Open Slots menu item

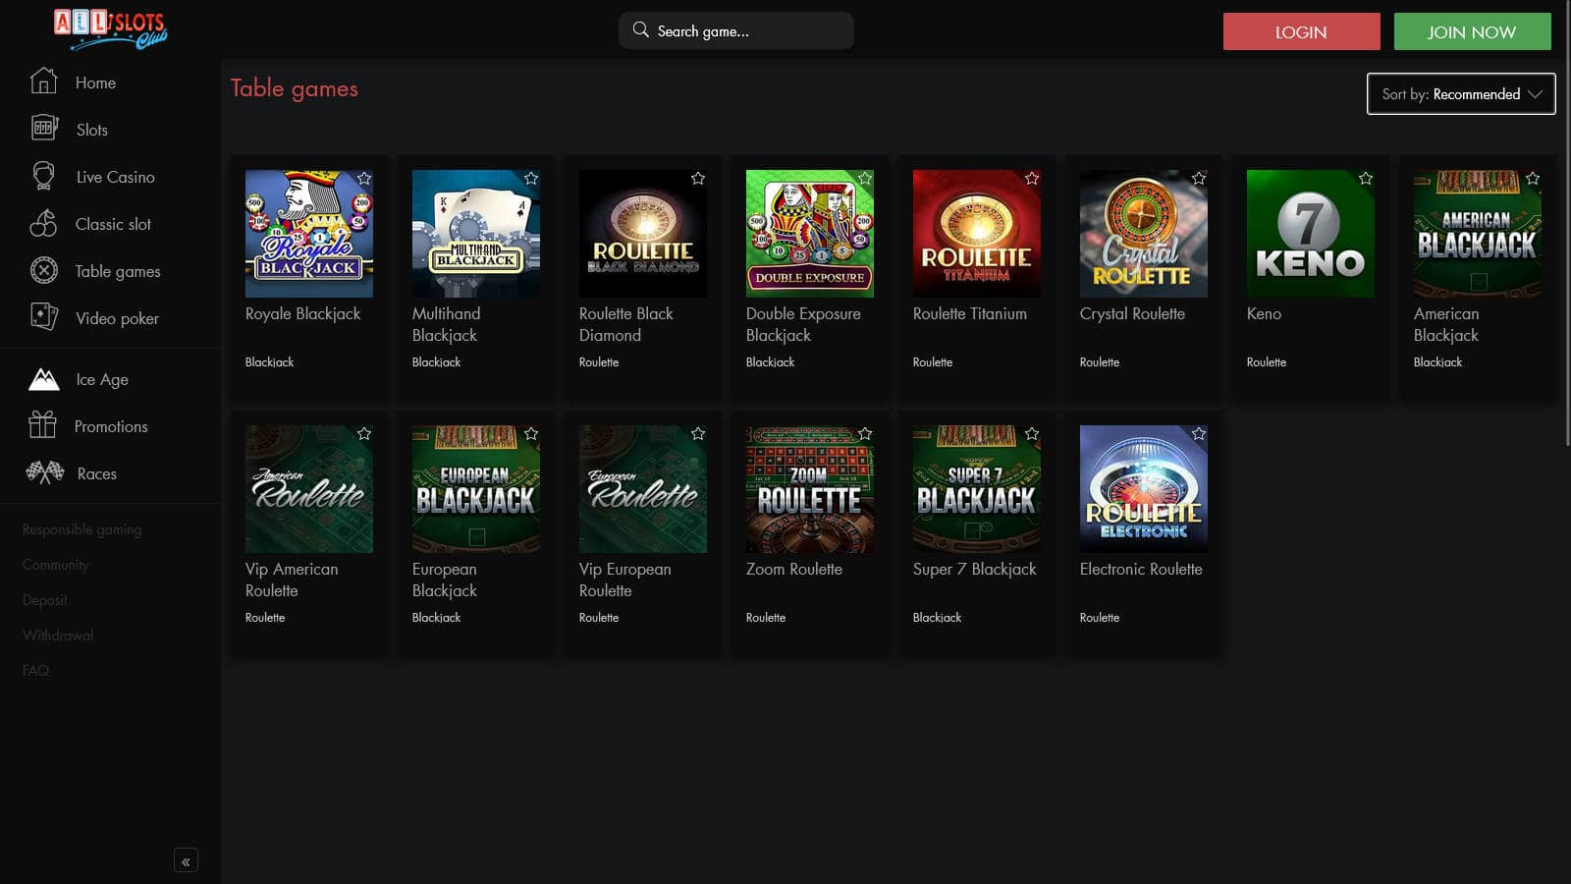(x=92, y=130)
